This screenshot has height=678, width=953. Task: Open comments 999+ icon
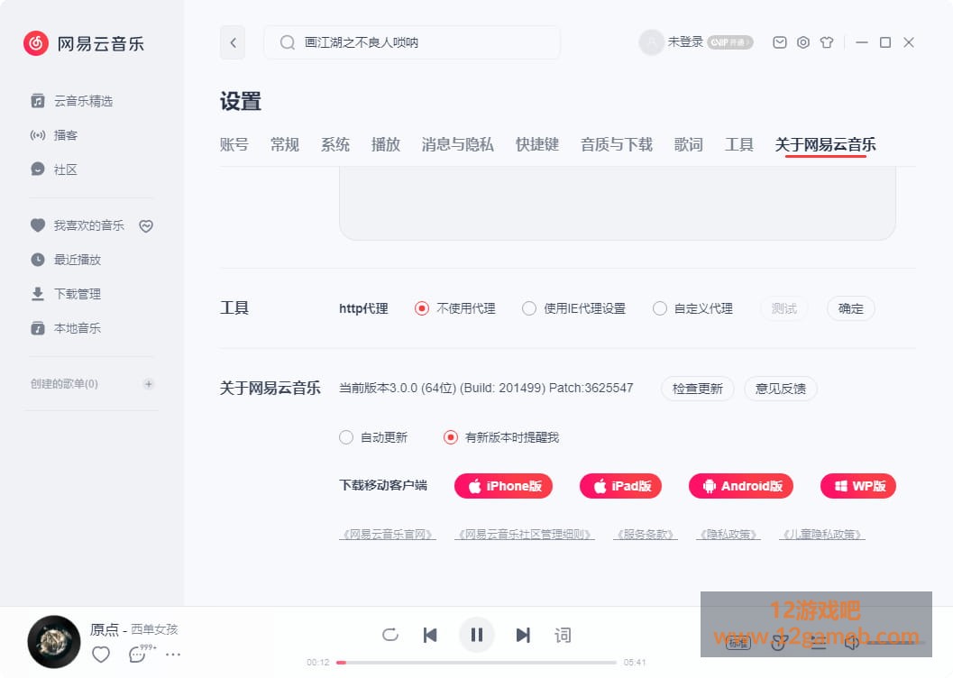tap(141, 653)
